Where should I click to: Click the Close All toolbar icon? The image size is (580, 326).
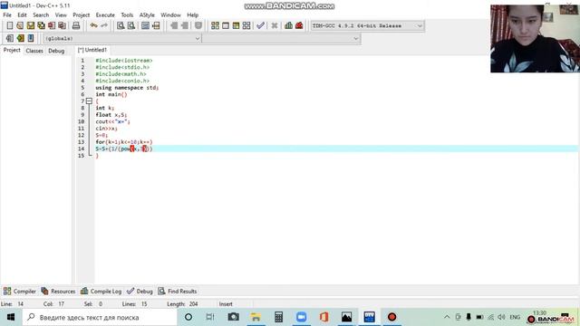[x=63, y=25]
